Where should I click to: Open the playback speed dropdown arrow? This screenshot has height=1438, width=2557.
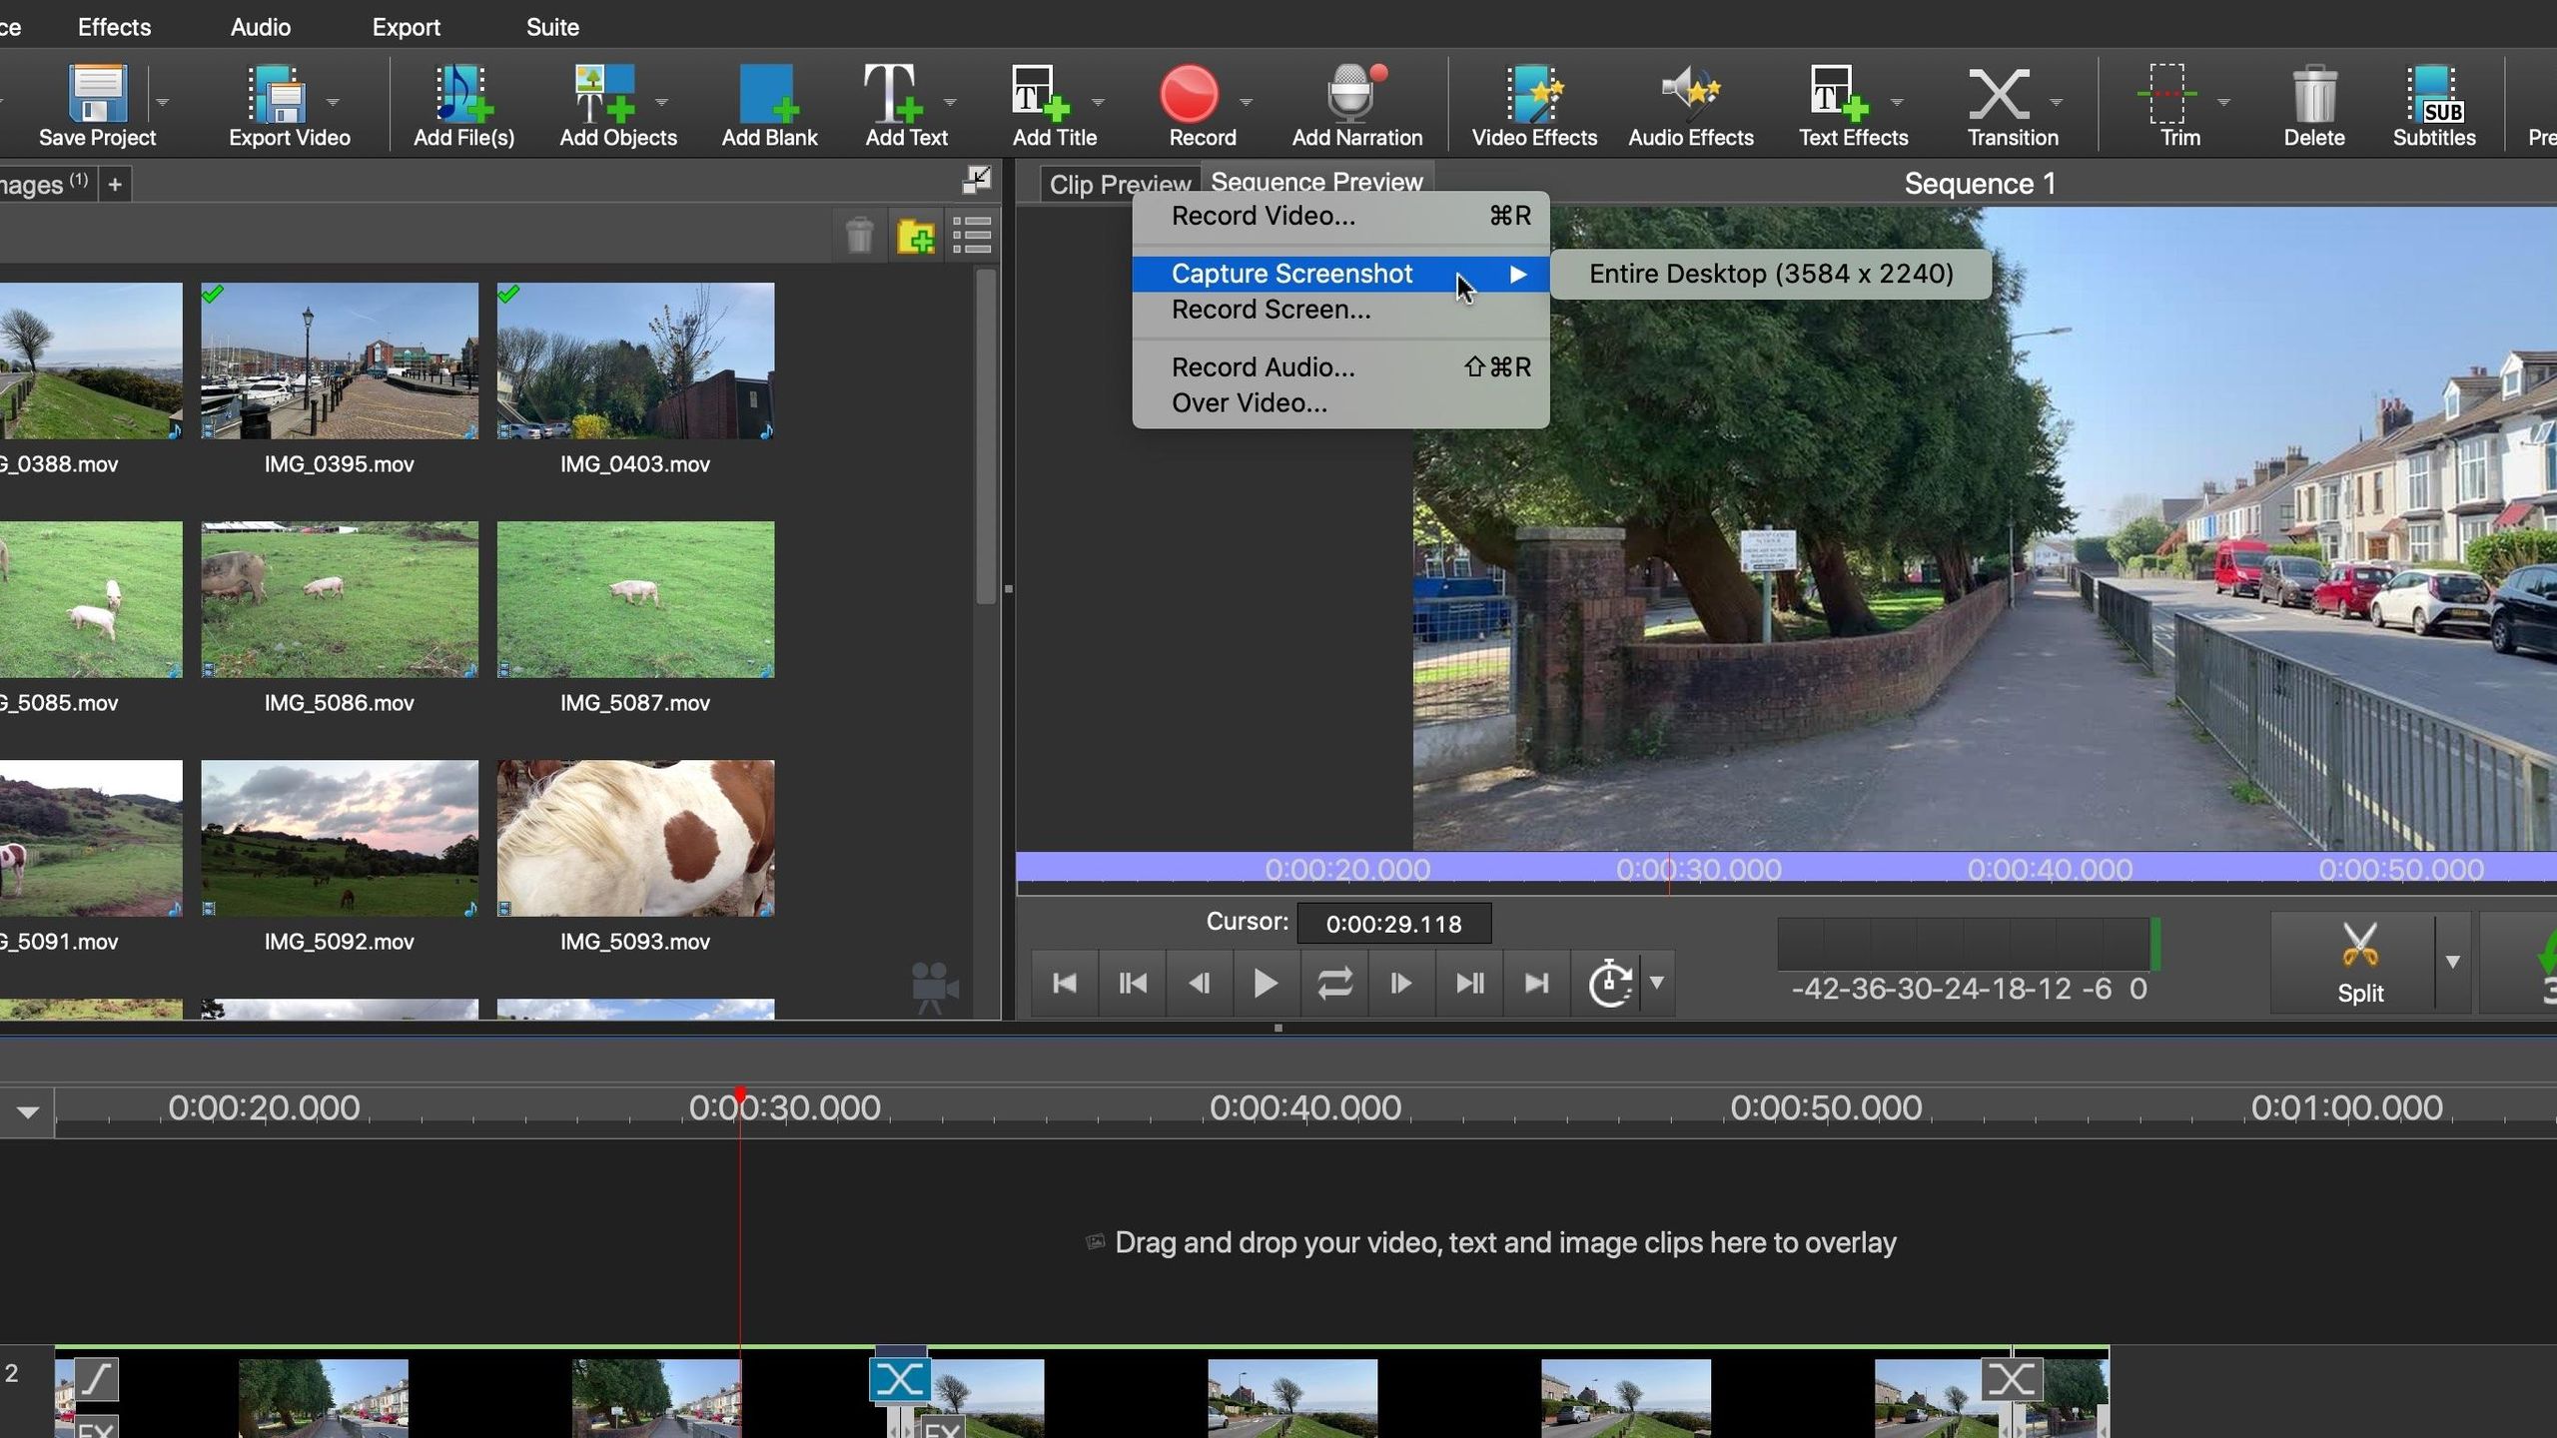pyautogui.click(x=1657, y=983)
